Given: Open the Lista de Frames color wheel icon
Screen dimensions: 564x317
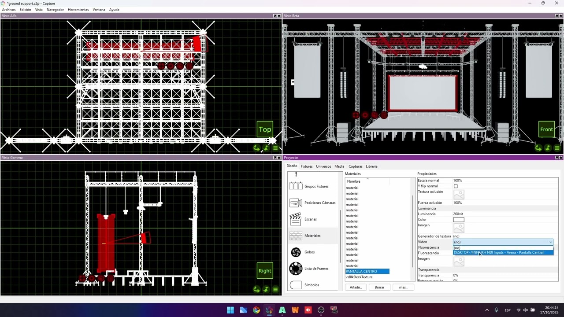Looking at the screenshot, I should coord(296,269).
